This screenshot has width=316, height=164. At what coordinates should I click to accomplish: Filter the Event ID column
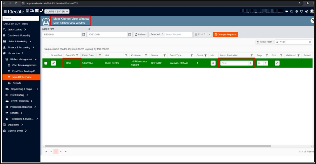(77, 55)
